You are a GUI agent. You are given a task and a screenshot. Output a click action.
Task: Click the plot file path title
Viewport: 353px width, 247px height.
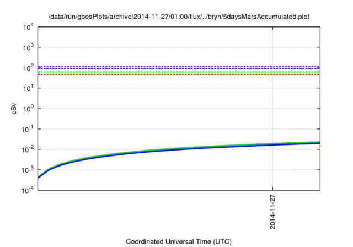[179, 17]
